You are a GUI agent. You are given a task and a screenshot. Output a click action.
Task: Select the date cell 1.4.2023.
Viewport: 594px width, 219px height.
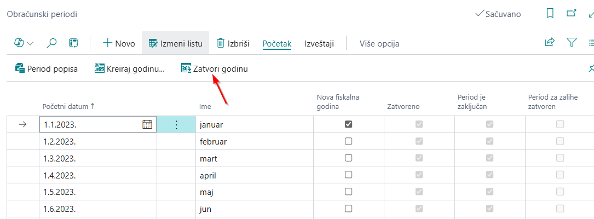pyautogui.click(x=98, y=175)
